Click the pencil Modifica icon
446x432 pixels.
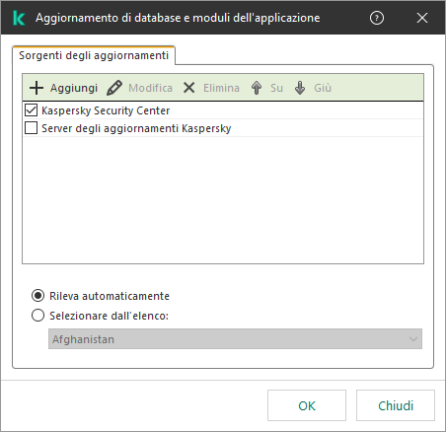(114, 88)
